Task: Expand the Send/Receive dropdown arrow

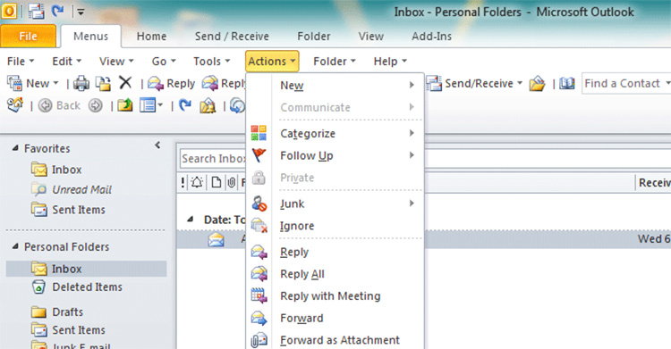Action: coord(520,83)
